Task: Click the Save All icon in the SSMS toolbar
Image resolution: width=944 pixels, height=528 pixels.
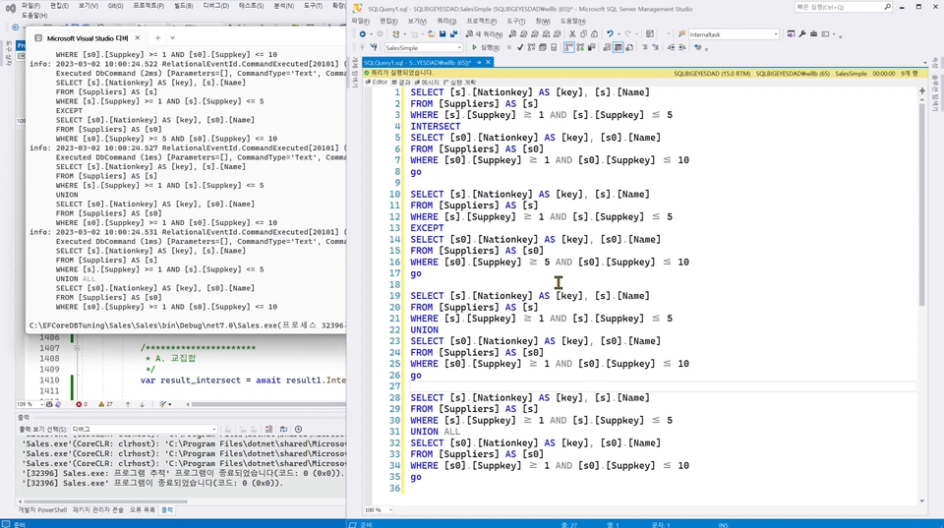Action: (x=453, y=34)
